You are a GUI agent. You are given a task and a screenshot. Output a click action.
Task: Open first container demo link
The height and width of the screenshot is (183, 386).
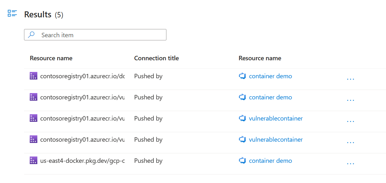271,76
